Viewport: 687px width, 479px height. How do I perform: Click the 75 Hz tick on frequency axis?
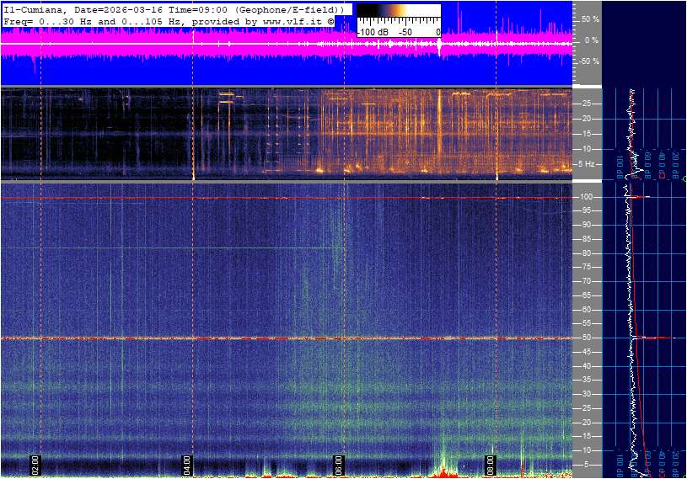587,267
